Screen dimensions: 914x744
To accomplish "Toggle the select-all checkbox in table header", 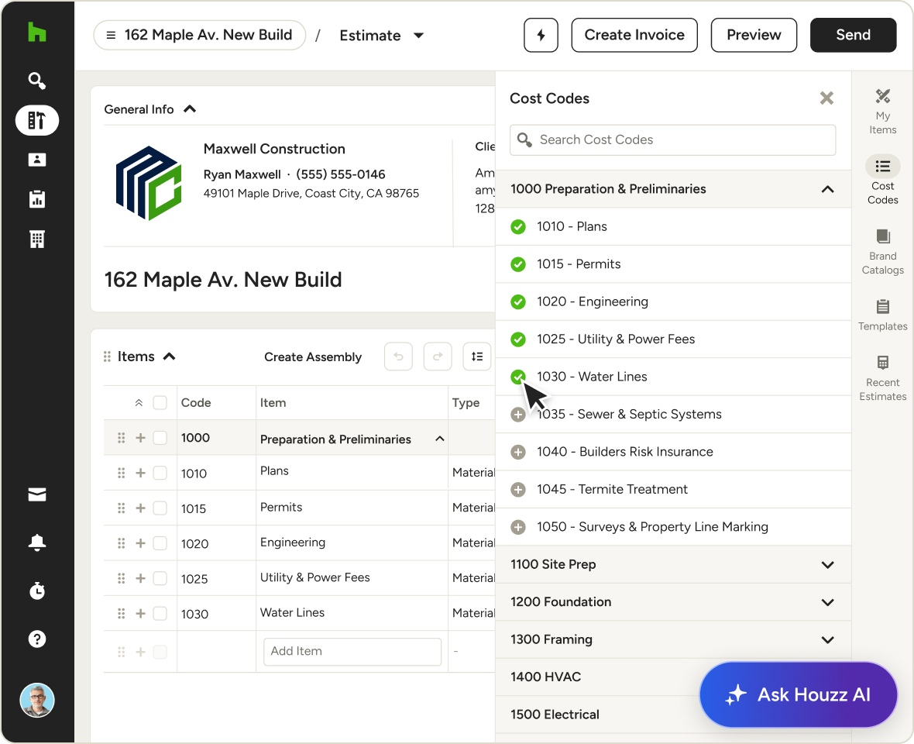I will pos(160,403).
